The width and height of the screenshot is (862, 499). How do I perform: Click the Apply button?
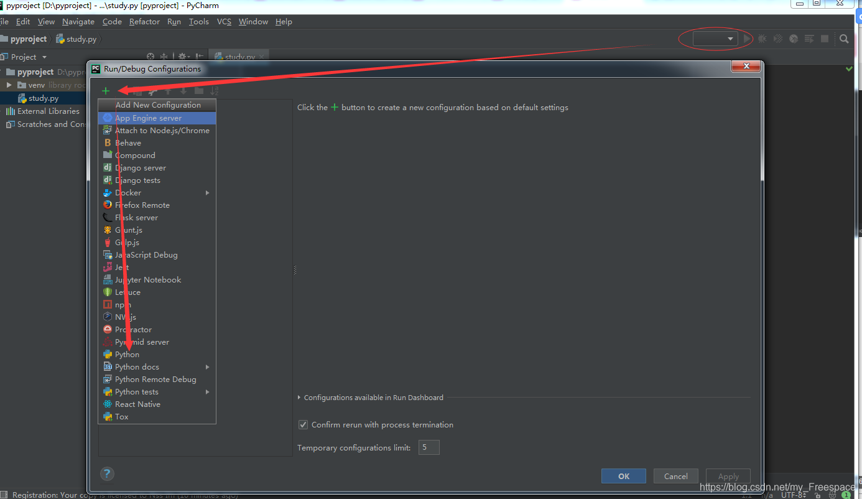(728, 476)
